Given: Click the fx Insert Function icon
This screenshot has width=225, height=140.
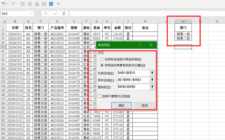Looking at the screenshot, I should [x=64, y=14].
